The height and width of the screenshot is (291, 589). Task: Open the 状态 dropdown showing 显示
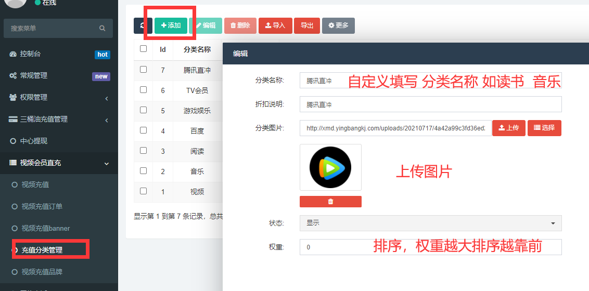(430, 223)
